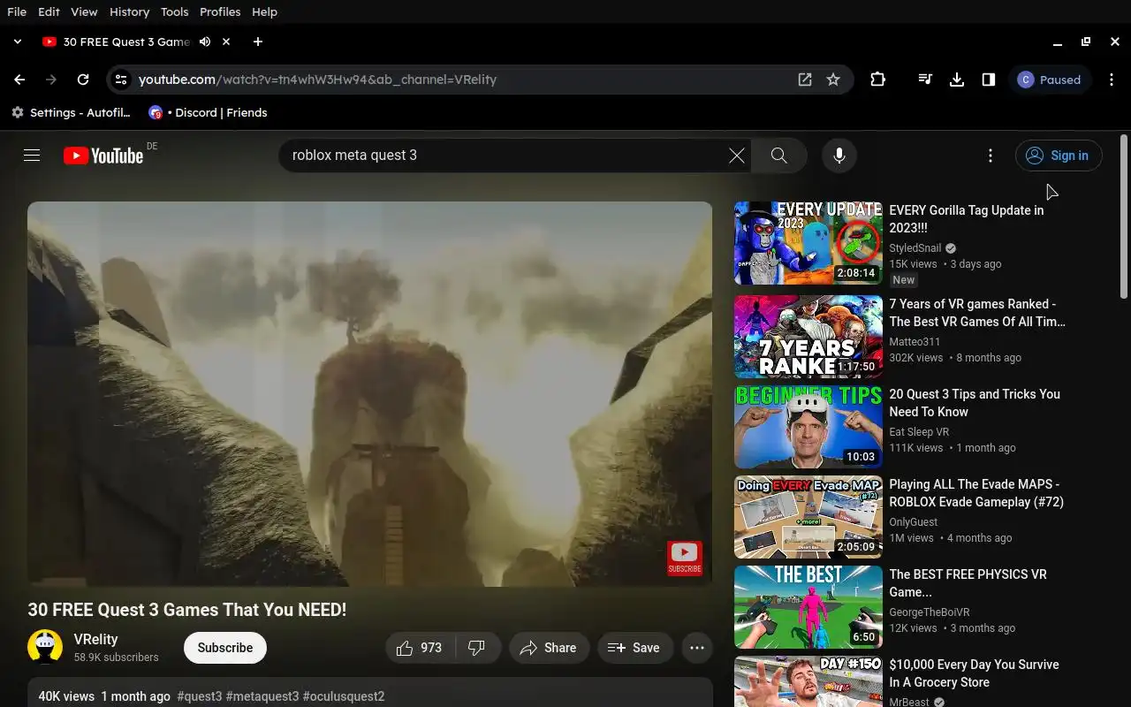Click the #oculusquest2 hashtag

click(344, 696)
